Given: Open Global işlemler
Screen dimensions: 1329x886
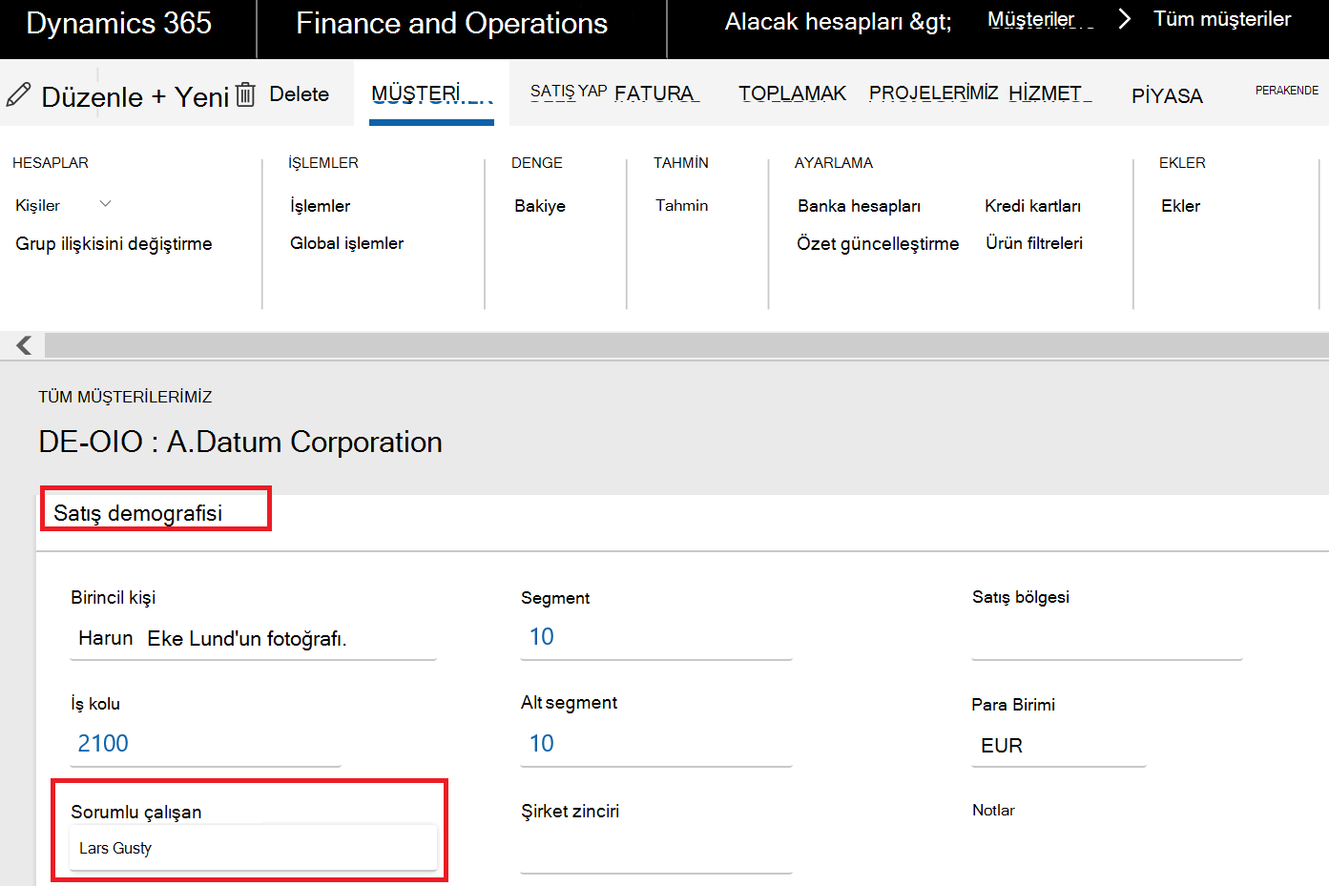Looking at the screenshot, I should (x=346, y=243).
